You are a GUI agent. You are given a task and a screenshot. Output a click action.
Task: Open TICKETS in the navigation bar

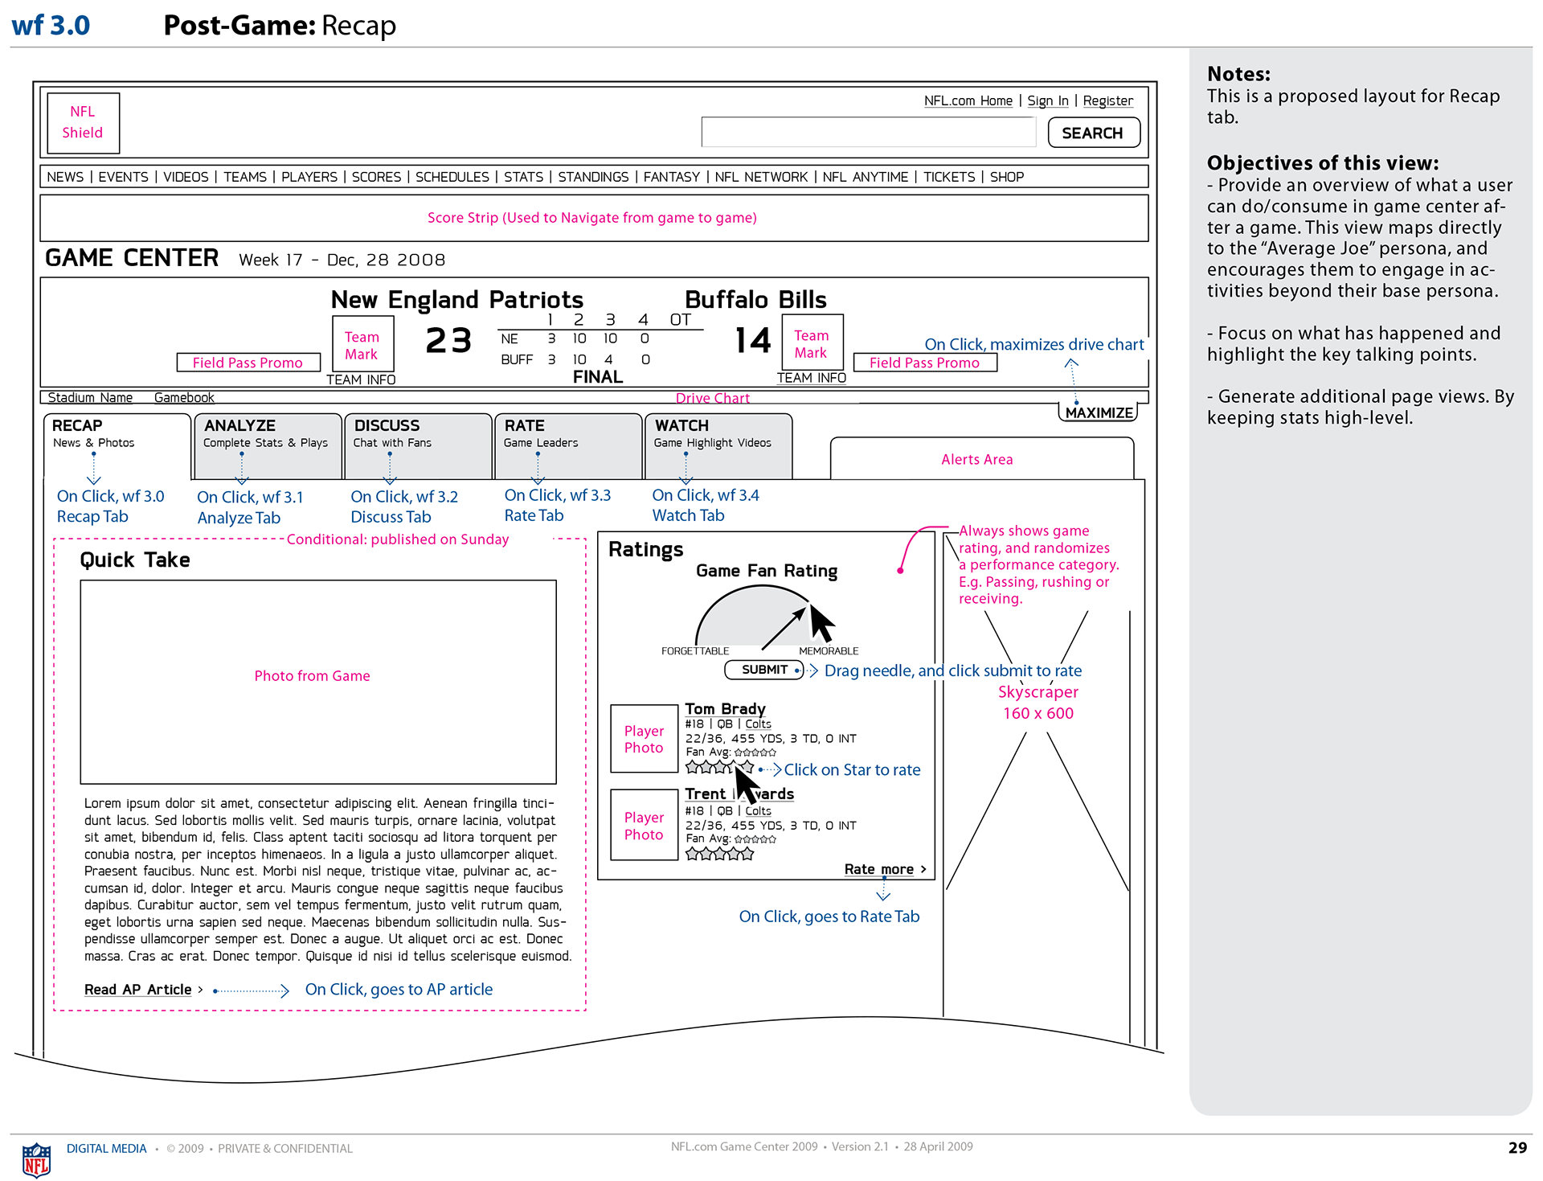click(949, 177)
